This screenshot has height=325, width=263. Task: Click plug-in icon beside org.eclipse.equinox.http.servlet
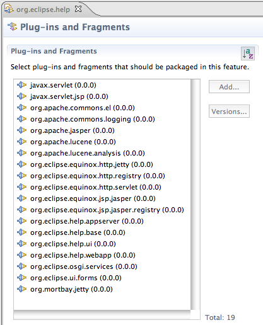[22, 187]
